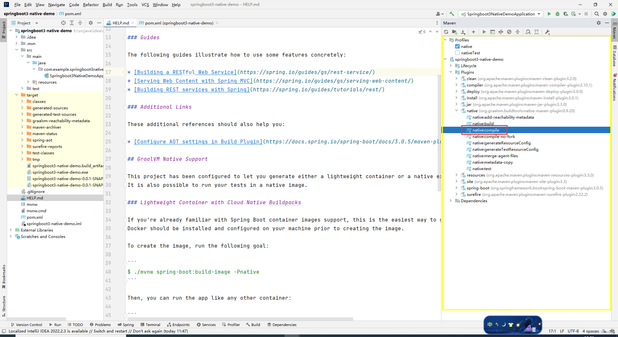Expand the Dependencies node in Maven
This screenshot has height=337, width=618.
451,201
